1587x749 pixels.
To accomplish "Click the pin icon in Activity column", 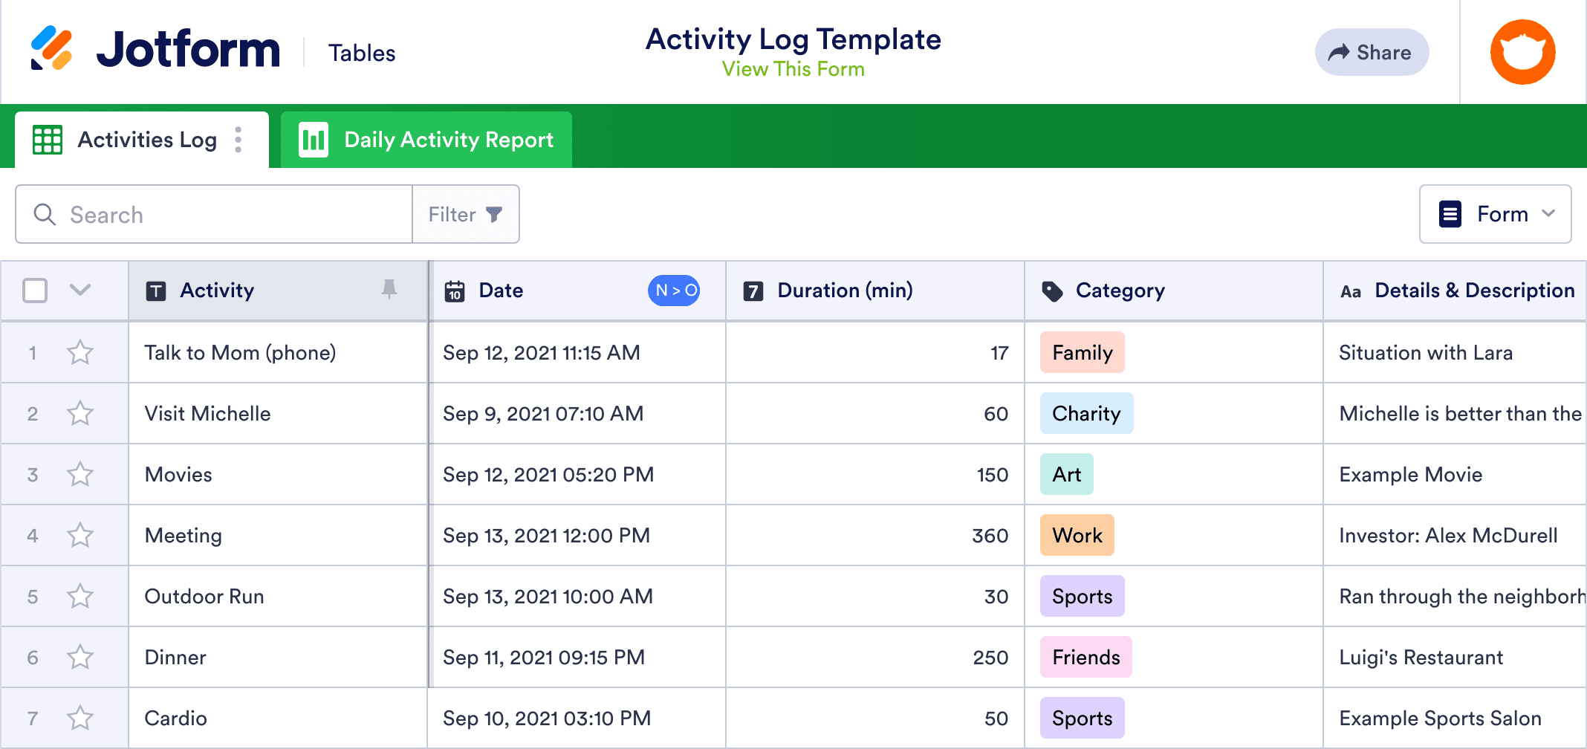I will coord(389,289).
